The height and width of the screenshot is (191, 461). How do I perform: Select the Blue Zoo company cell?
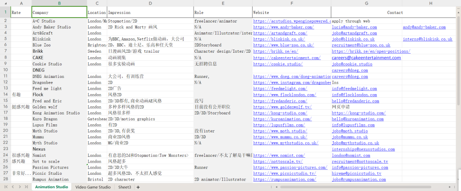click(59, 45)
